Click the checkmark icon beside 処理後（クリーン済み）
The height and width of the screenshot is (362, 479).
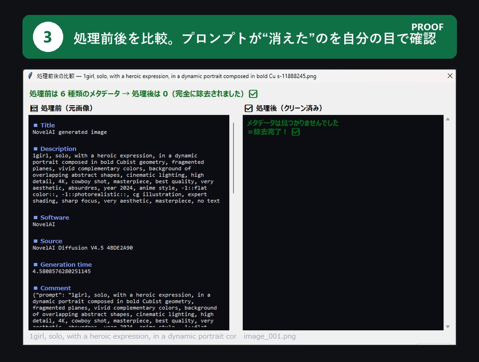pyautogui.click(x=248, y=109)
